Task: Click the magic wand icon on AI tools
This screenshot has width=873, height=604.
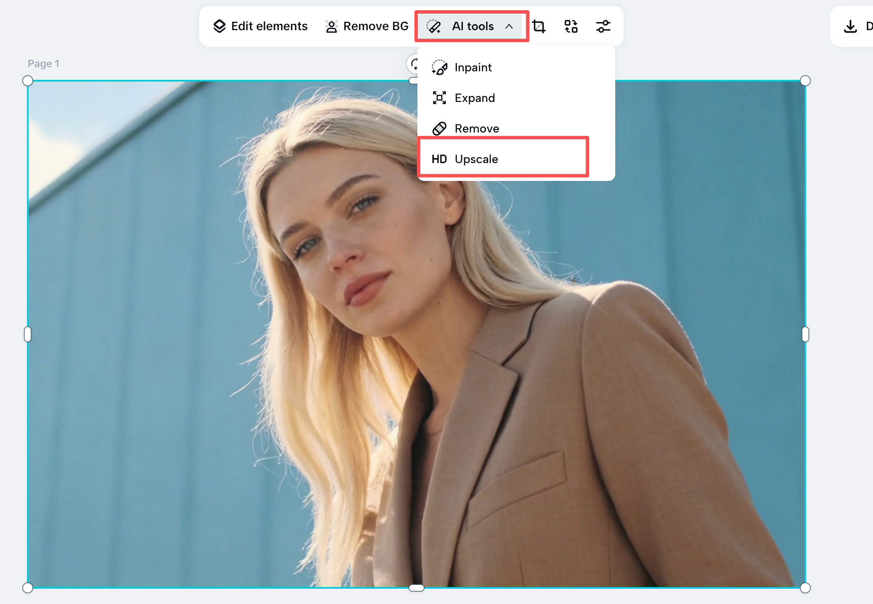Action: point(434,26)
